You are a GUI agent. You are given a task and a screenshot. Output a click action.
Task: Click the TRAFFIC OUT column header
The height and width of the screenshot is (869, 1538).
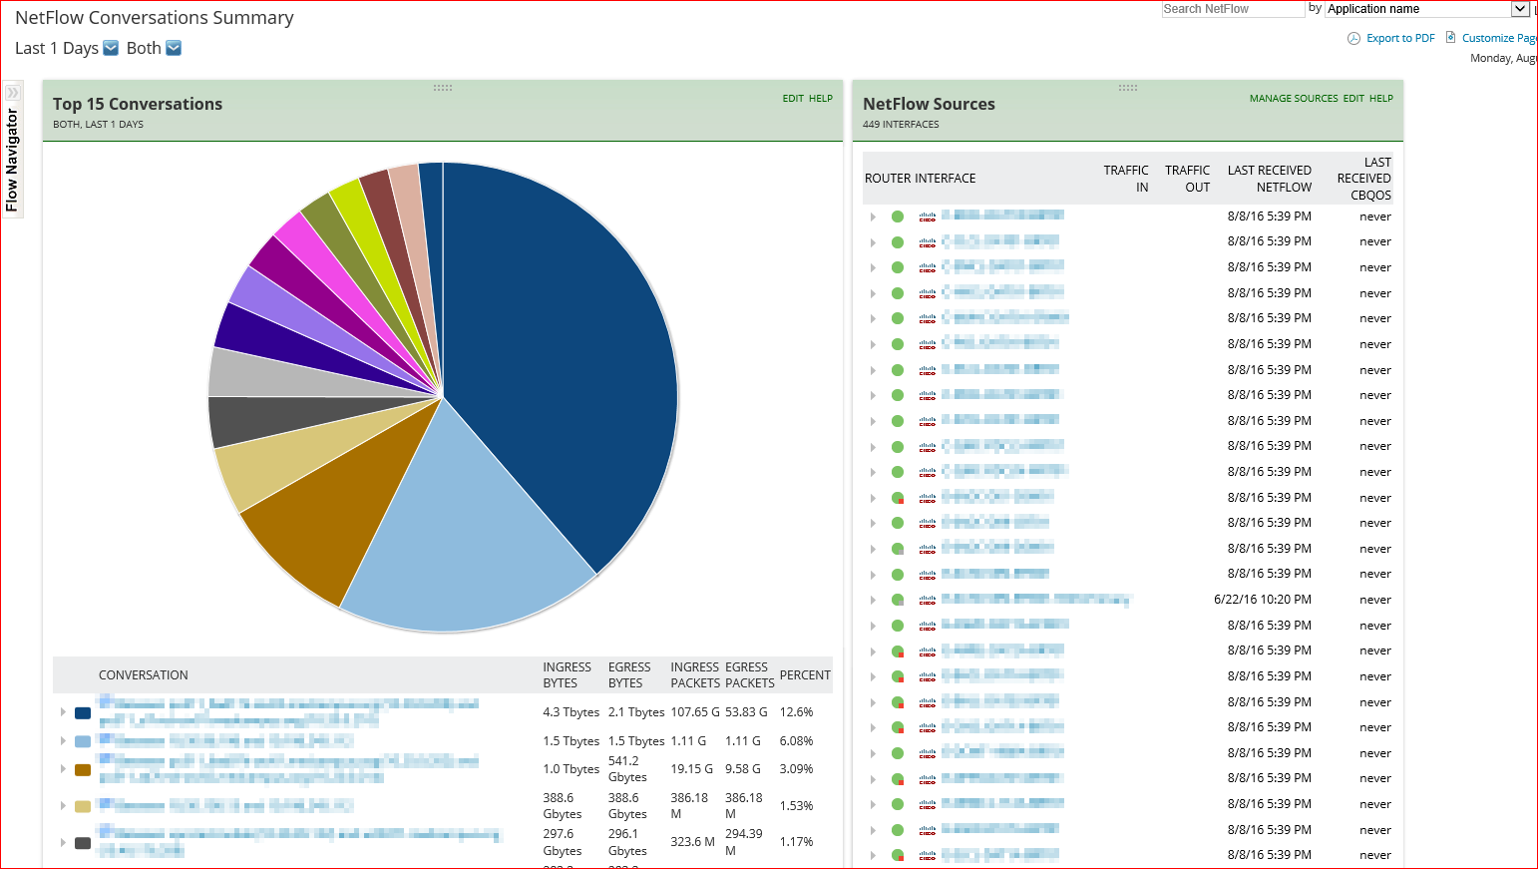tap(1188, 179)
